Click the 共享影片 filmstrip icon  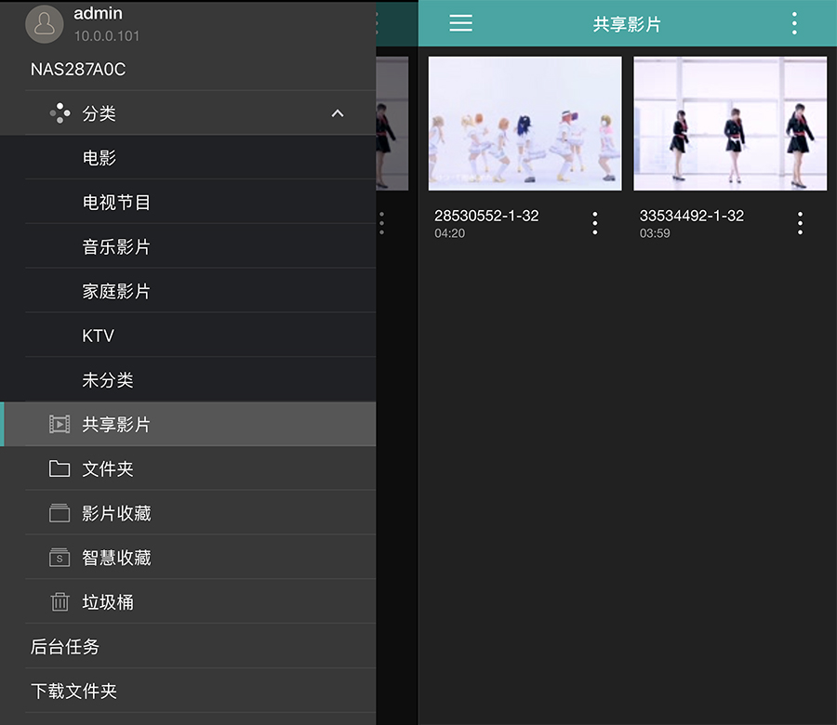(x=60, y=425)
